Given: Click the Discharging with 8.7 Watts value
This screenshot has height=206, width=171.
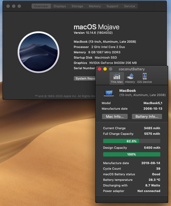Looking at the screenshot, I should point(153,185).
